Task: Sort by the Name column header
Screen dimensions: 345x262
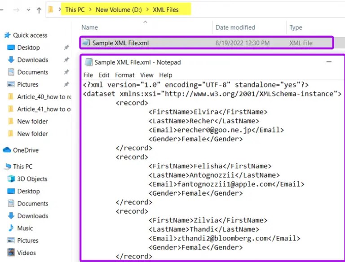Action: (89, 27)
